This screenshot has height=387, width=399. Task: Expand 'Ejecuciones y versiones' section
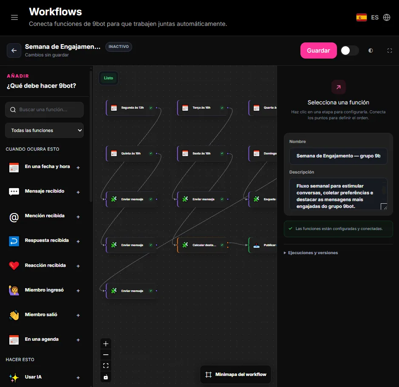click(311, 252)
